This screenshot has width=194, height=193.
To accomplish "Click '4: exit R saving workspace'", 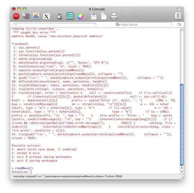I will pyautogui.click(x=34, y=161).
